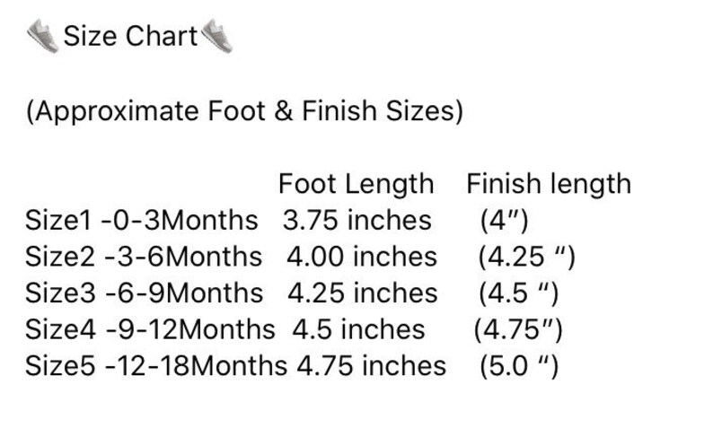Select the Size Chart heading text
The image size is (713, 437).
pos(130,36)
